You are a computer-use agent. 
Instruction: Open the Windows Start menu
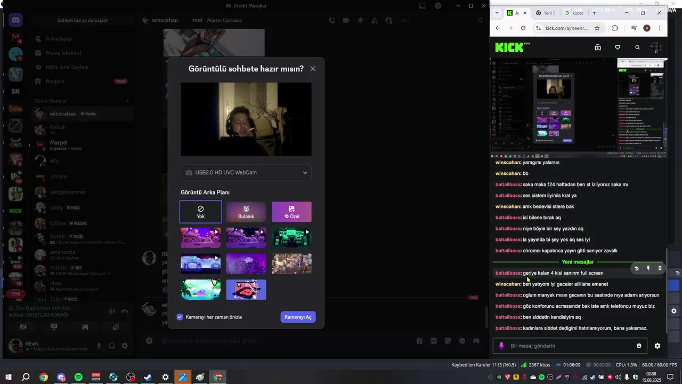(x=8, y=377)
